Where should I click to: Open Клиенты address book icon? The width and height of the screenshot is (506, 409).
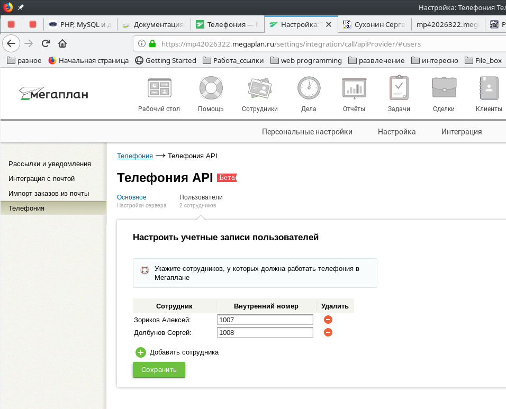pos(489,88)
